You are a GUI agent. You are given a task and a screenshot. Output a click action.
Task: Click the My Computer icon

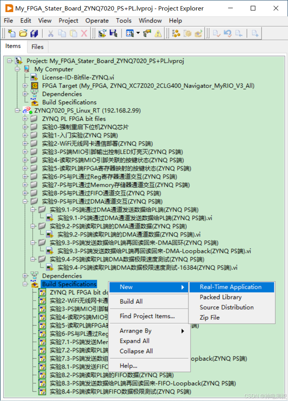click(x=27, y=69)
